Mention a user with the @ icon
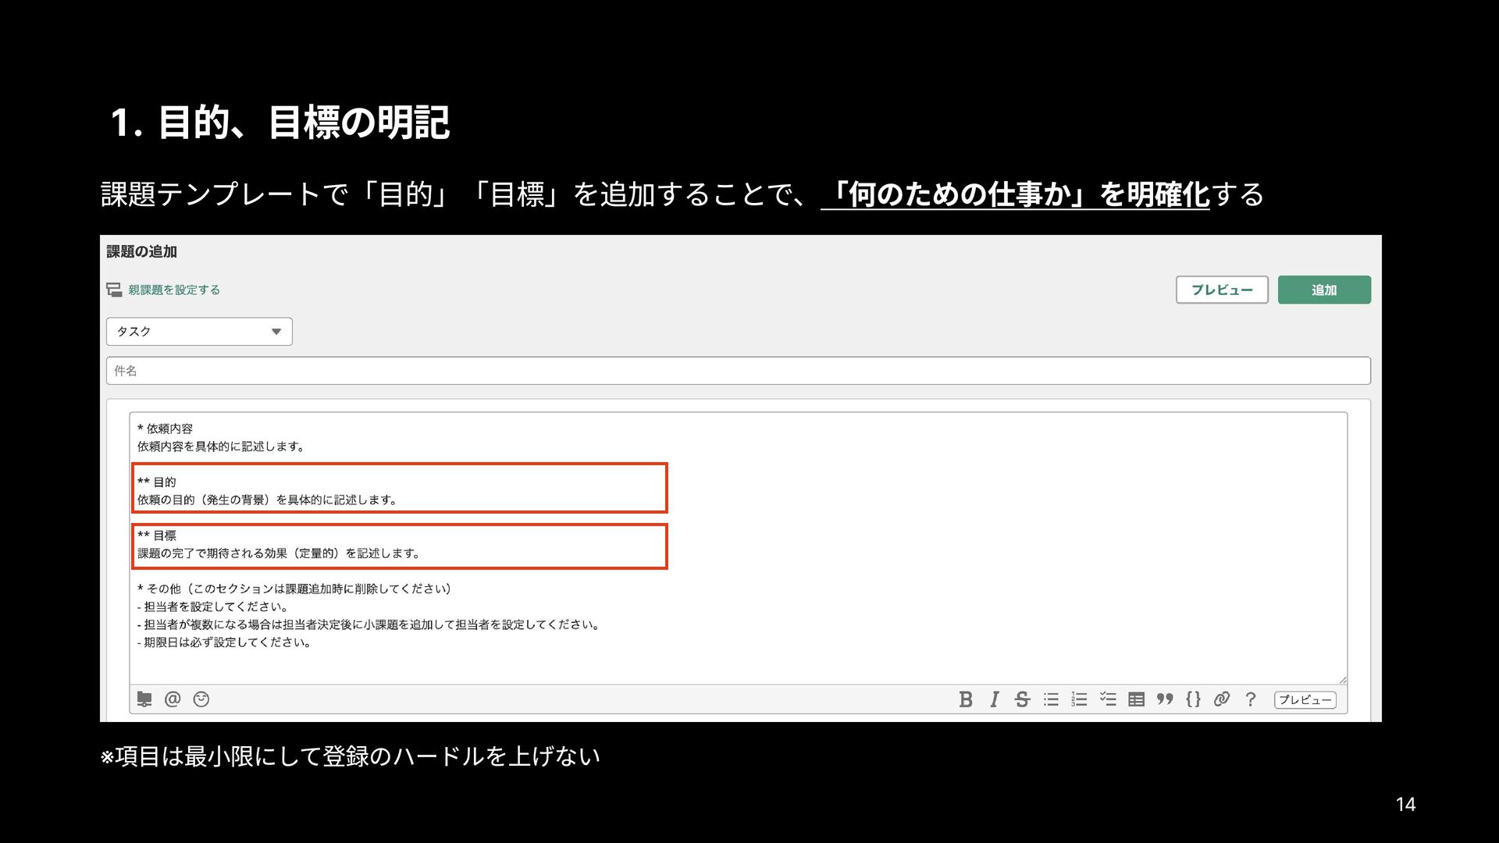Image resolution: width=1499 pixels, height=843 pixels. pyautogui.click(x=173, y=699)
